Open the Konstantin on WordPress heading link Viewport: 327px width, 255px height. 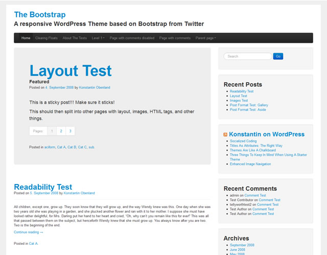pos(267,134)
